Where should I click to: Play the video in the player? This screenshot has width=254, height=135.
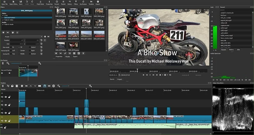[x=150, y=75]
